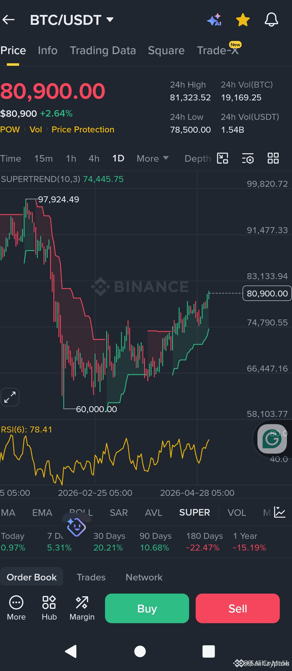The image size is (292, 671).
Task: Select the 1h chart interval
Action: click(x=71, y=158)
